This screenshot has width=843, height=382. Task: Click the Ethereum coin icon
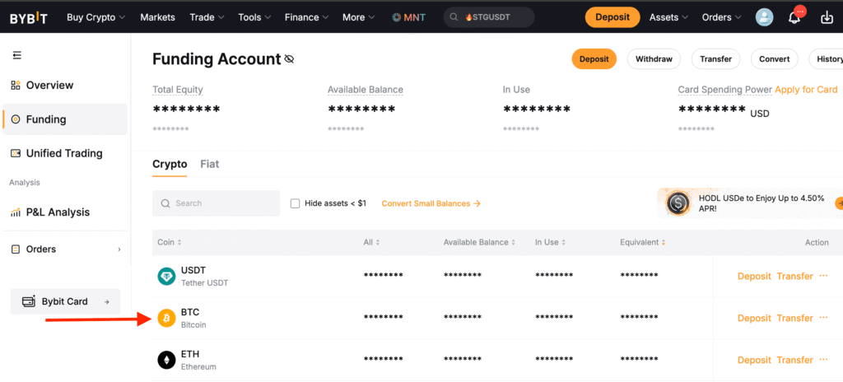tap(166, 360)
